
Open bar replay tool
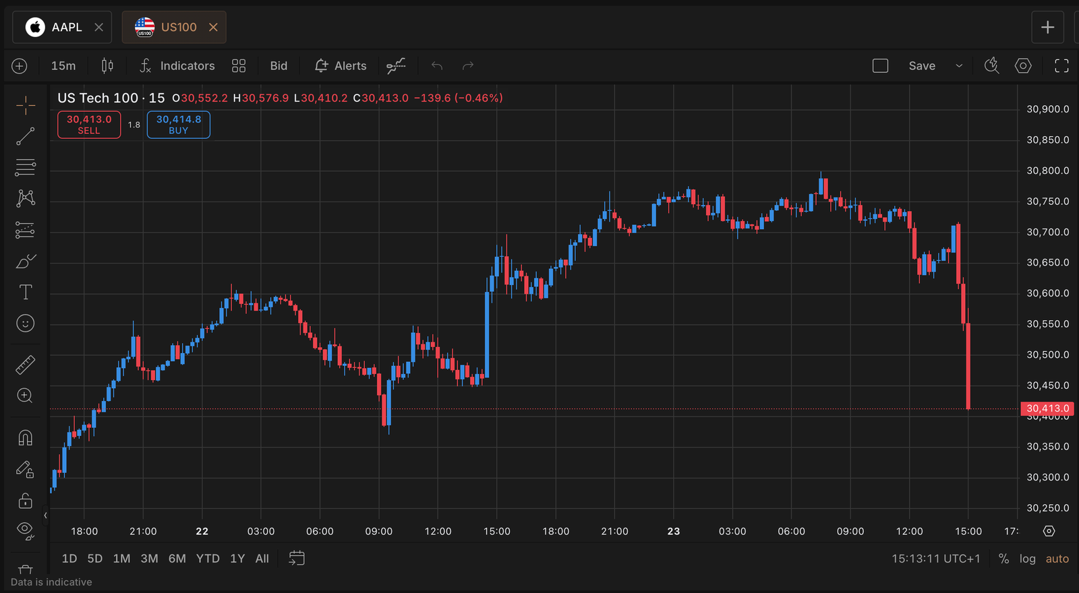coord(396,65)
